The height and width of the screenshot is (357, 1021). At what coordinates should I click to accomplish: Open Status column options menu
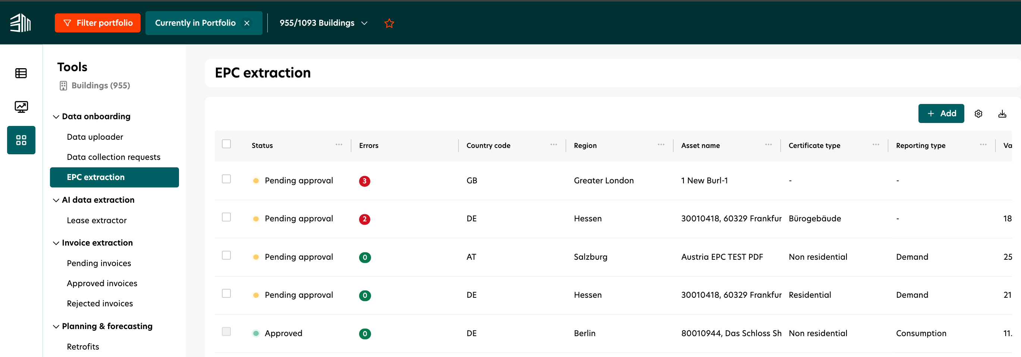tap(339, 145)
